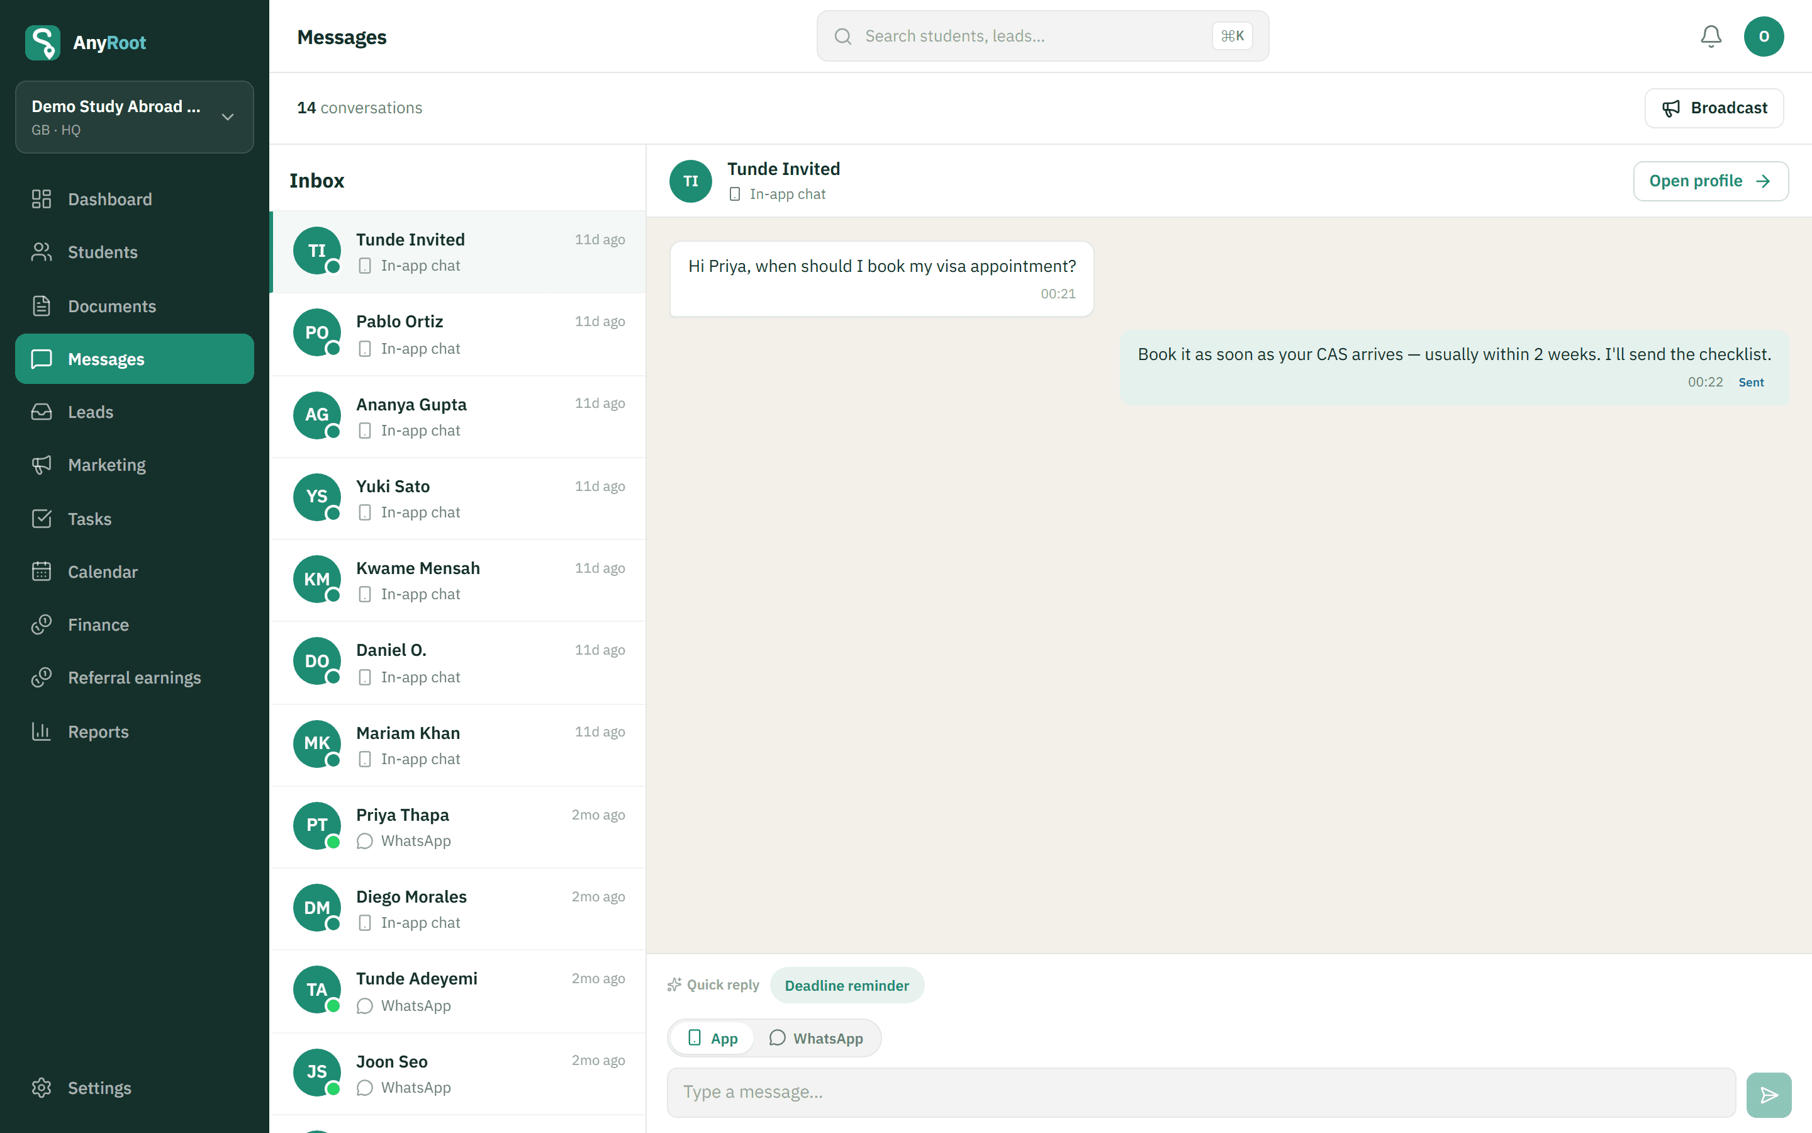Click the Settings gear icon
Image resolution: width=1812 pixels, height=1133 pixels.
(x=41, y=1087)
